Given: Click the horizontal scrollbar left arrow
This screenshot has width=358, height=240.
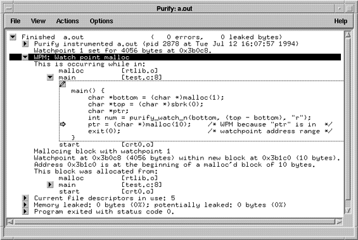Looking at the screenshot, I should click(10, 222).
